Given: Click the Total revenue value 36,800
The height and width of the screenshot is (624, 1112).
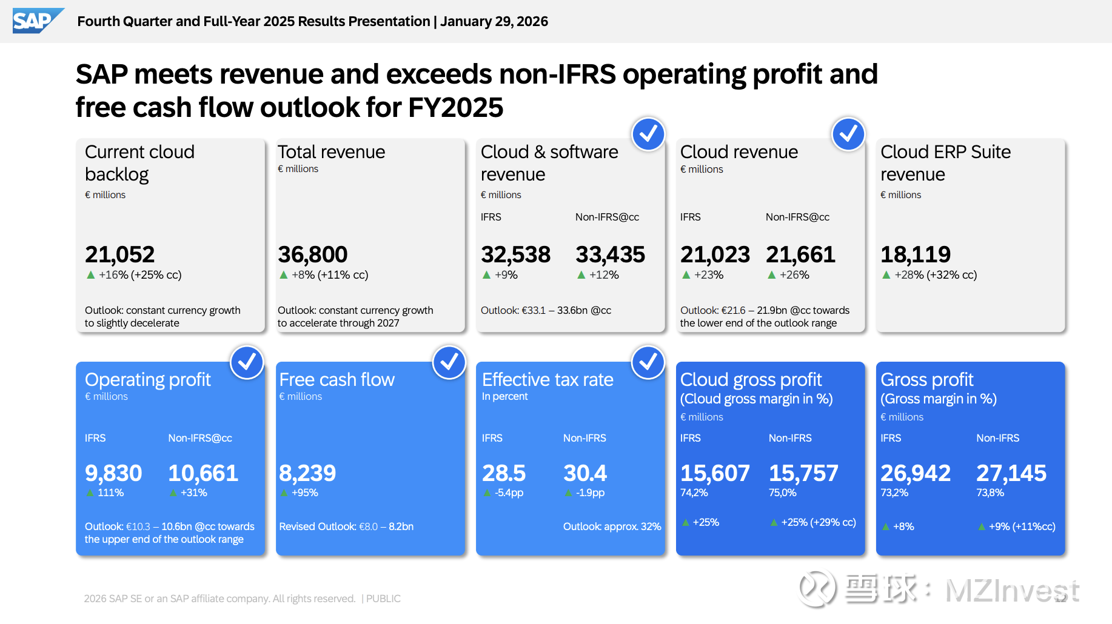Looking at the screenshot, I should point(312,254).
